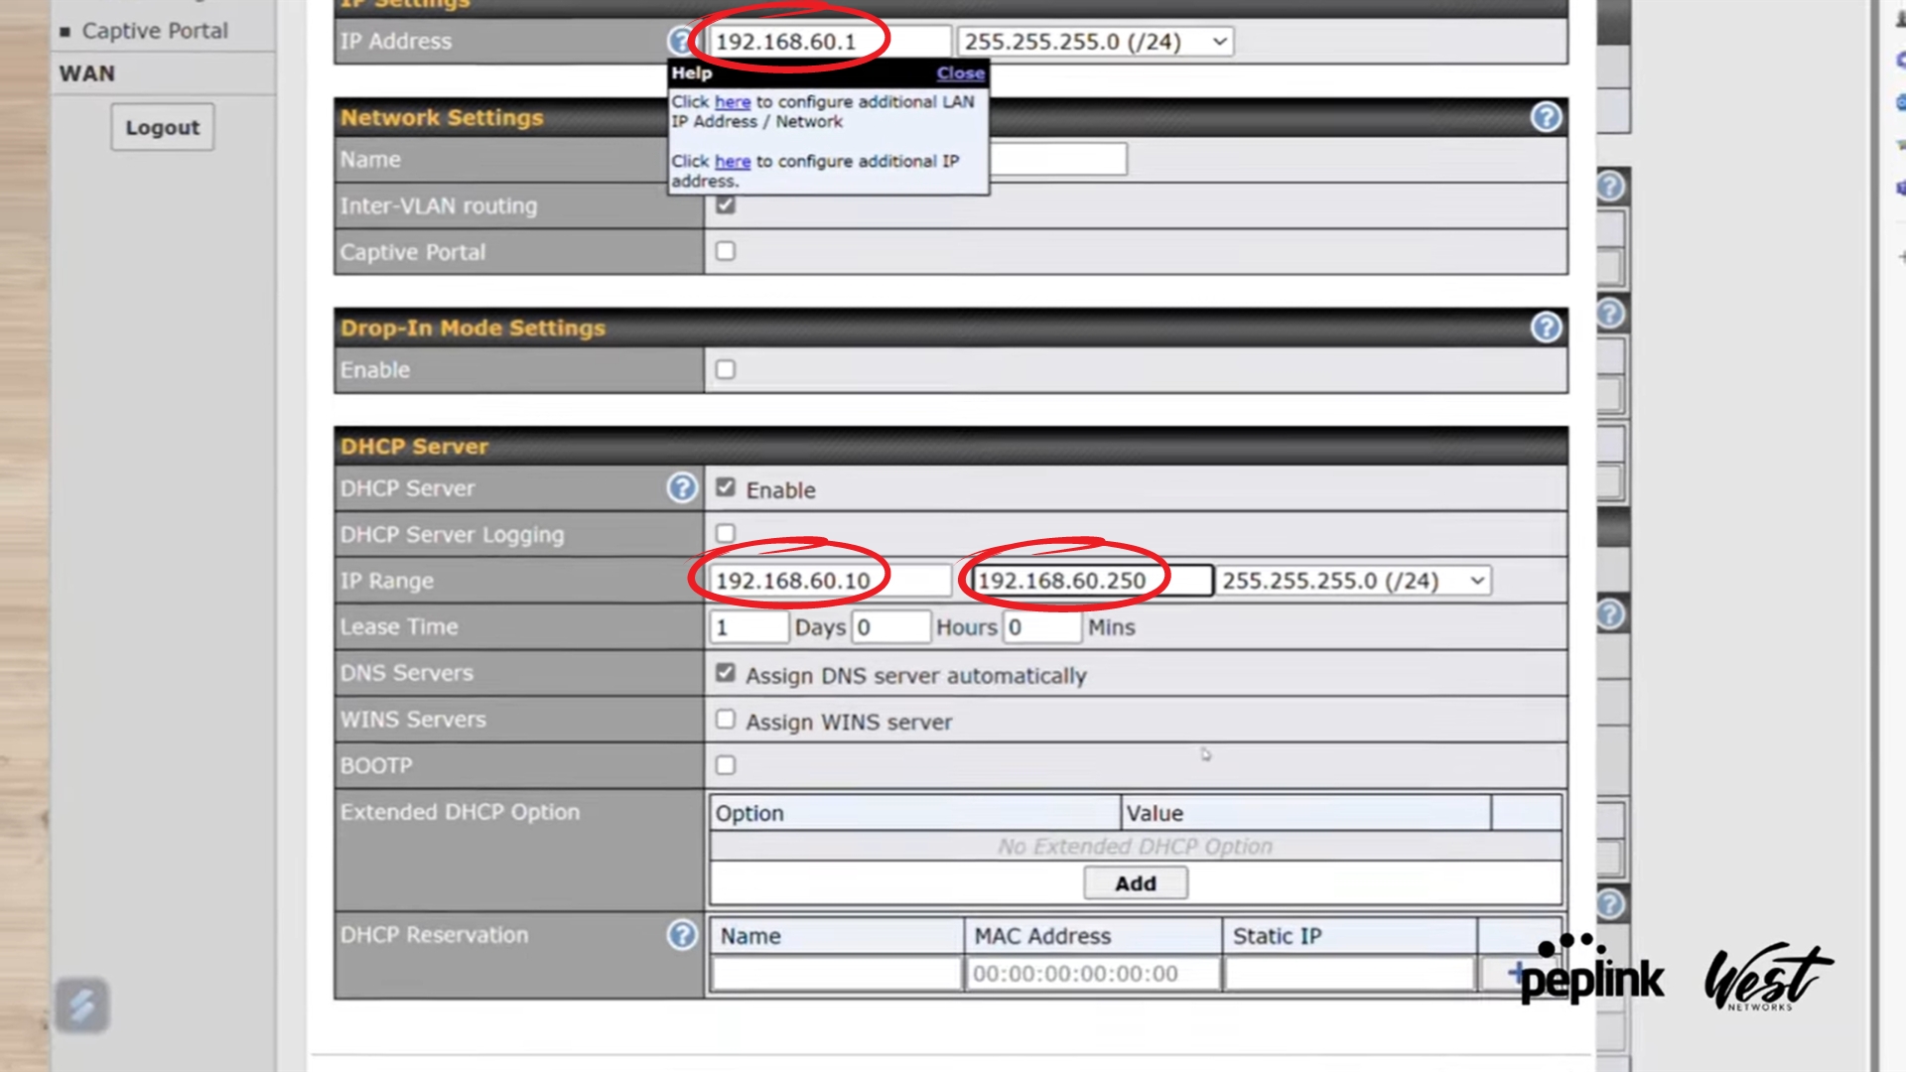Enable the BOOTP checkbox
The image size is (1906, 1072).
click(726, 765)
